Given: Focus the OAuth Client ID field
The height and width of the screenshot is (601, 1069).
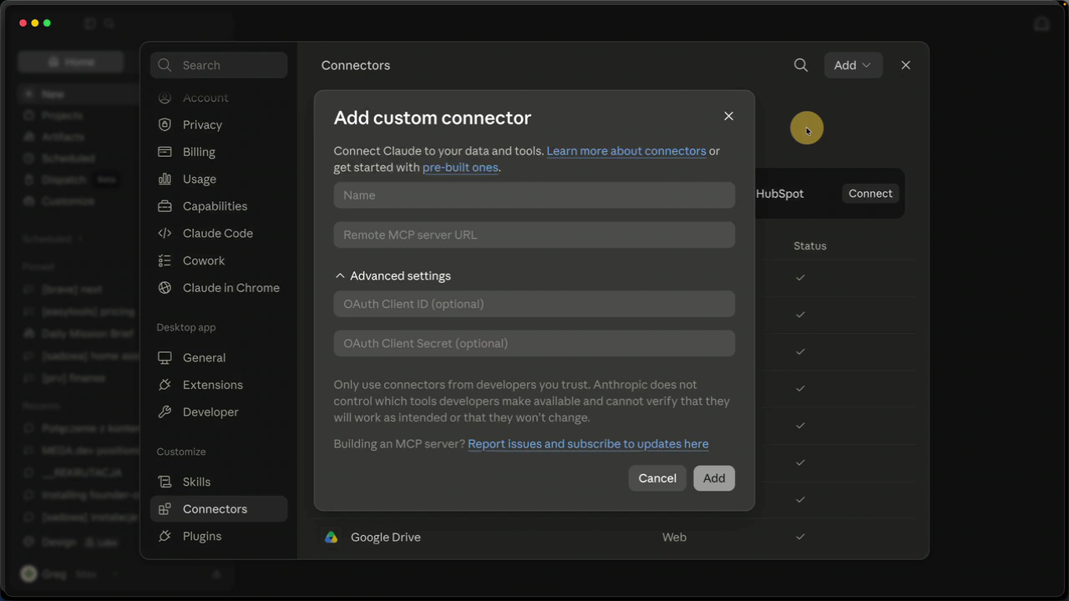Looking at the screenshot, I should (x=534, y=304).
